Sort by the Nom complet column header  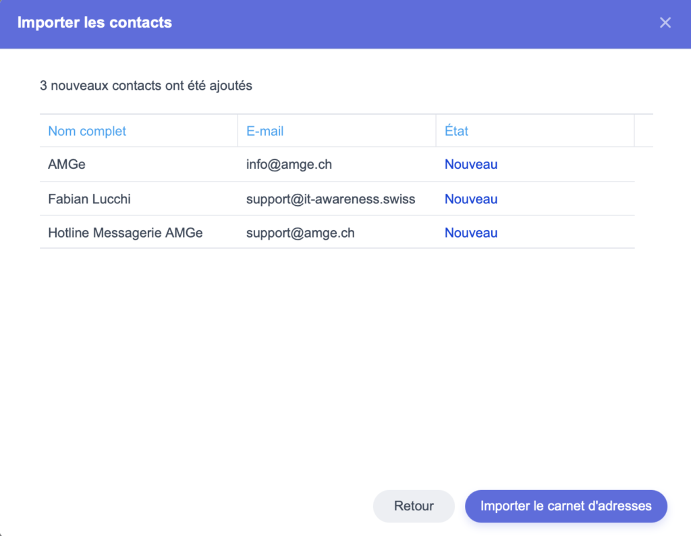point(87,131)
